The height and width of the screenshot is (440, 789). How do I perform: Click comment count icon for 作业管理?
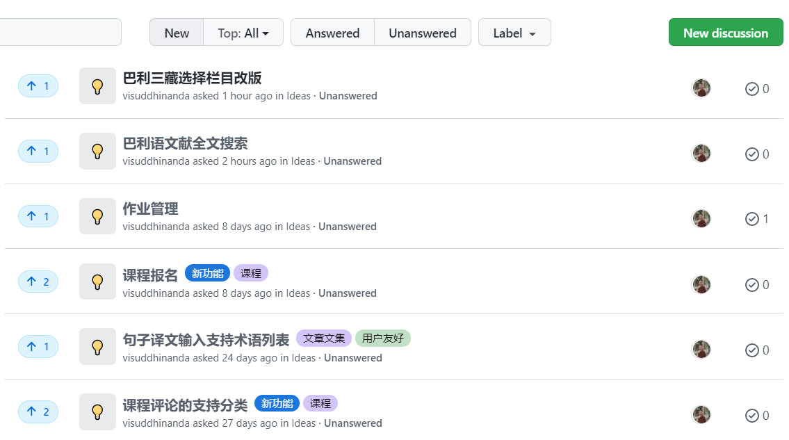[751, 219]
